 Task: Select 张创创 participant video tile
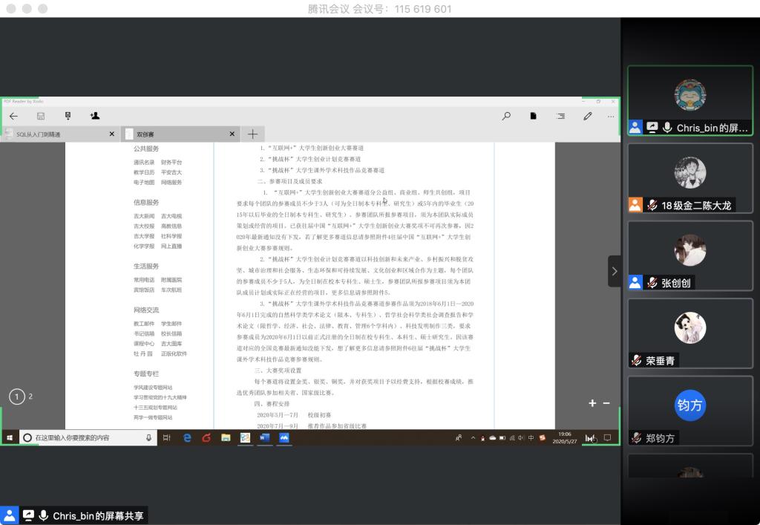click(689, 255)
